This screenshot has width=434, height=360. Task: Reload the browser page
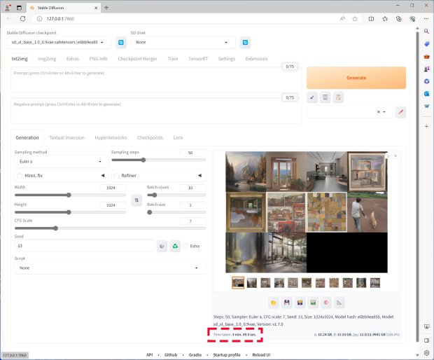(x=22, y=18)
